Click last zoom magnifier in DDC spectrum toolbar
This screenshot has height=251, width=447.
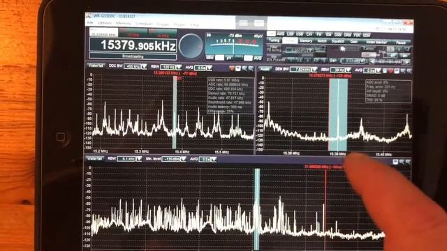(251, 69)
